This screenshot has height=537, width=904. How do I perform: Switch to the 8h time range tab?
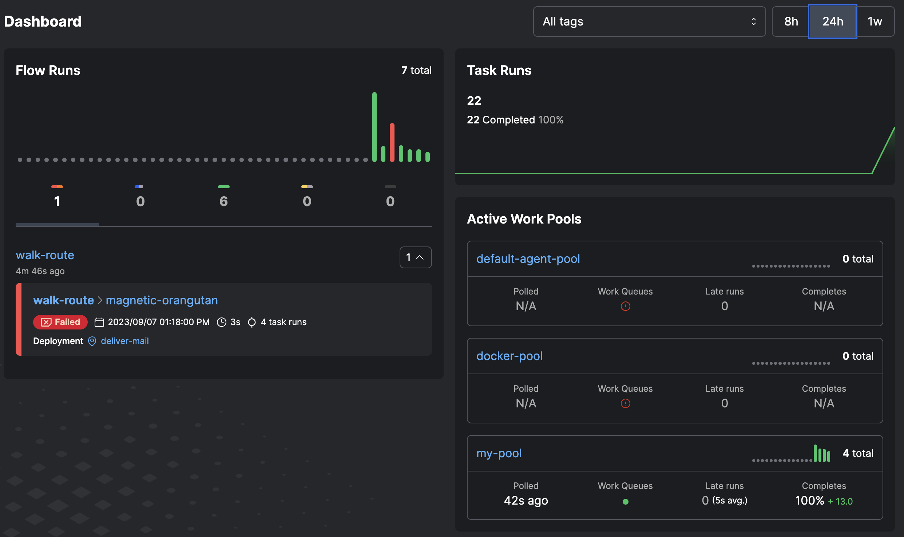pyautogui.click(x=790, y=21)
